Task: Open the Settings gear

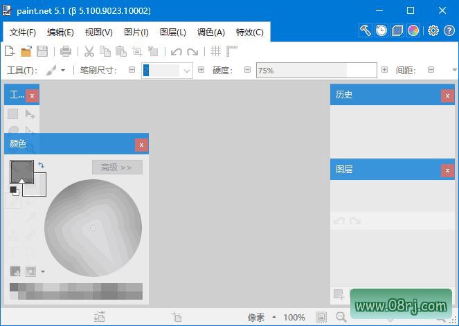Action: 433,30
